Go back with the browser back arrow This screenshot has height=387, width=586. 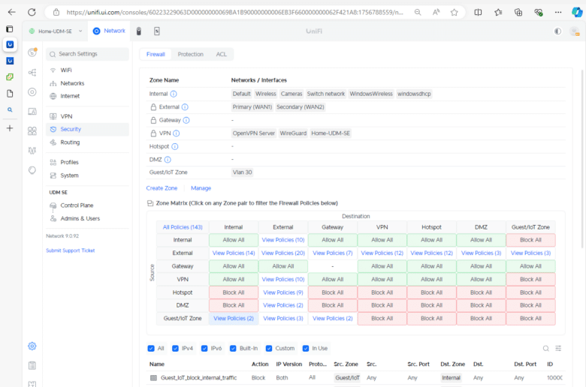pyautogui.click(x=11, y=12)
